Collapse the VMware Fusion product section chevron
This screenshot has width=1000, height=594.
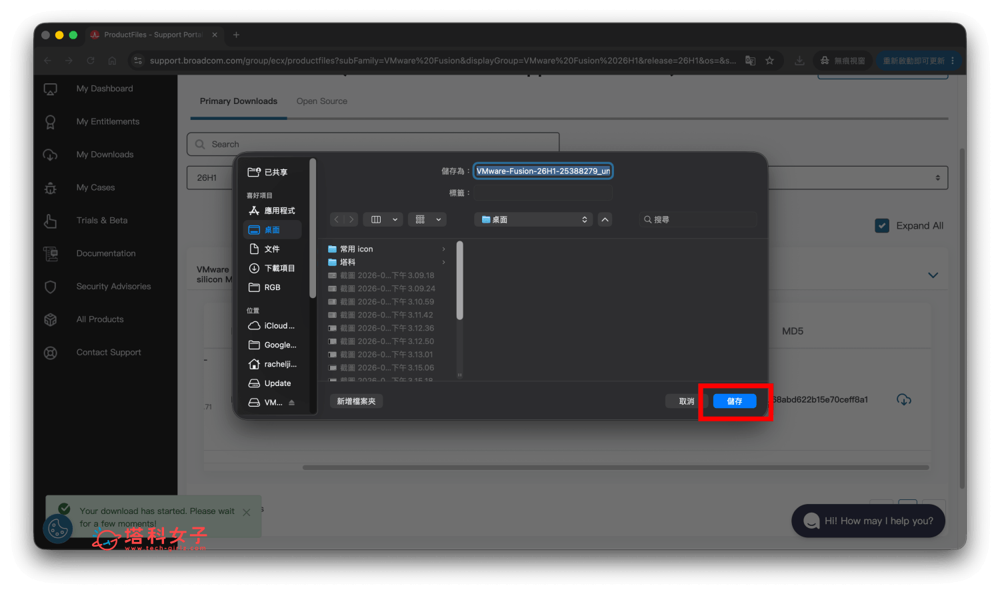(933, 275)
